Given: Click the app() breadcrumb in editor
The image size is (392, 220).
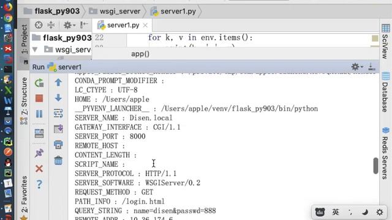Looking at the screenshot, I should pyautogui.click(x=140, y=54).
